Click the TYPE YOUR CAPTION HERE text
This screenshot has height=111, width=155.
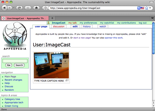49,81
